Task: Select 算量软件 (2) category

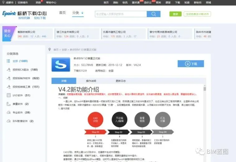Action: click(x=20, y=104)
